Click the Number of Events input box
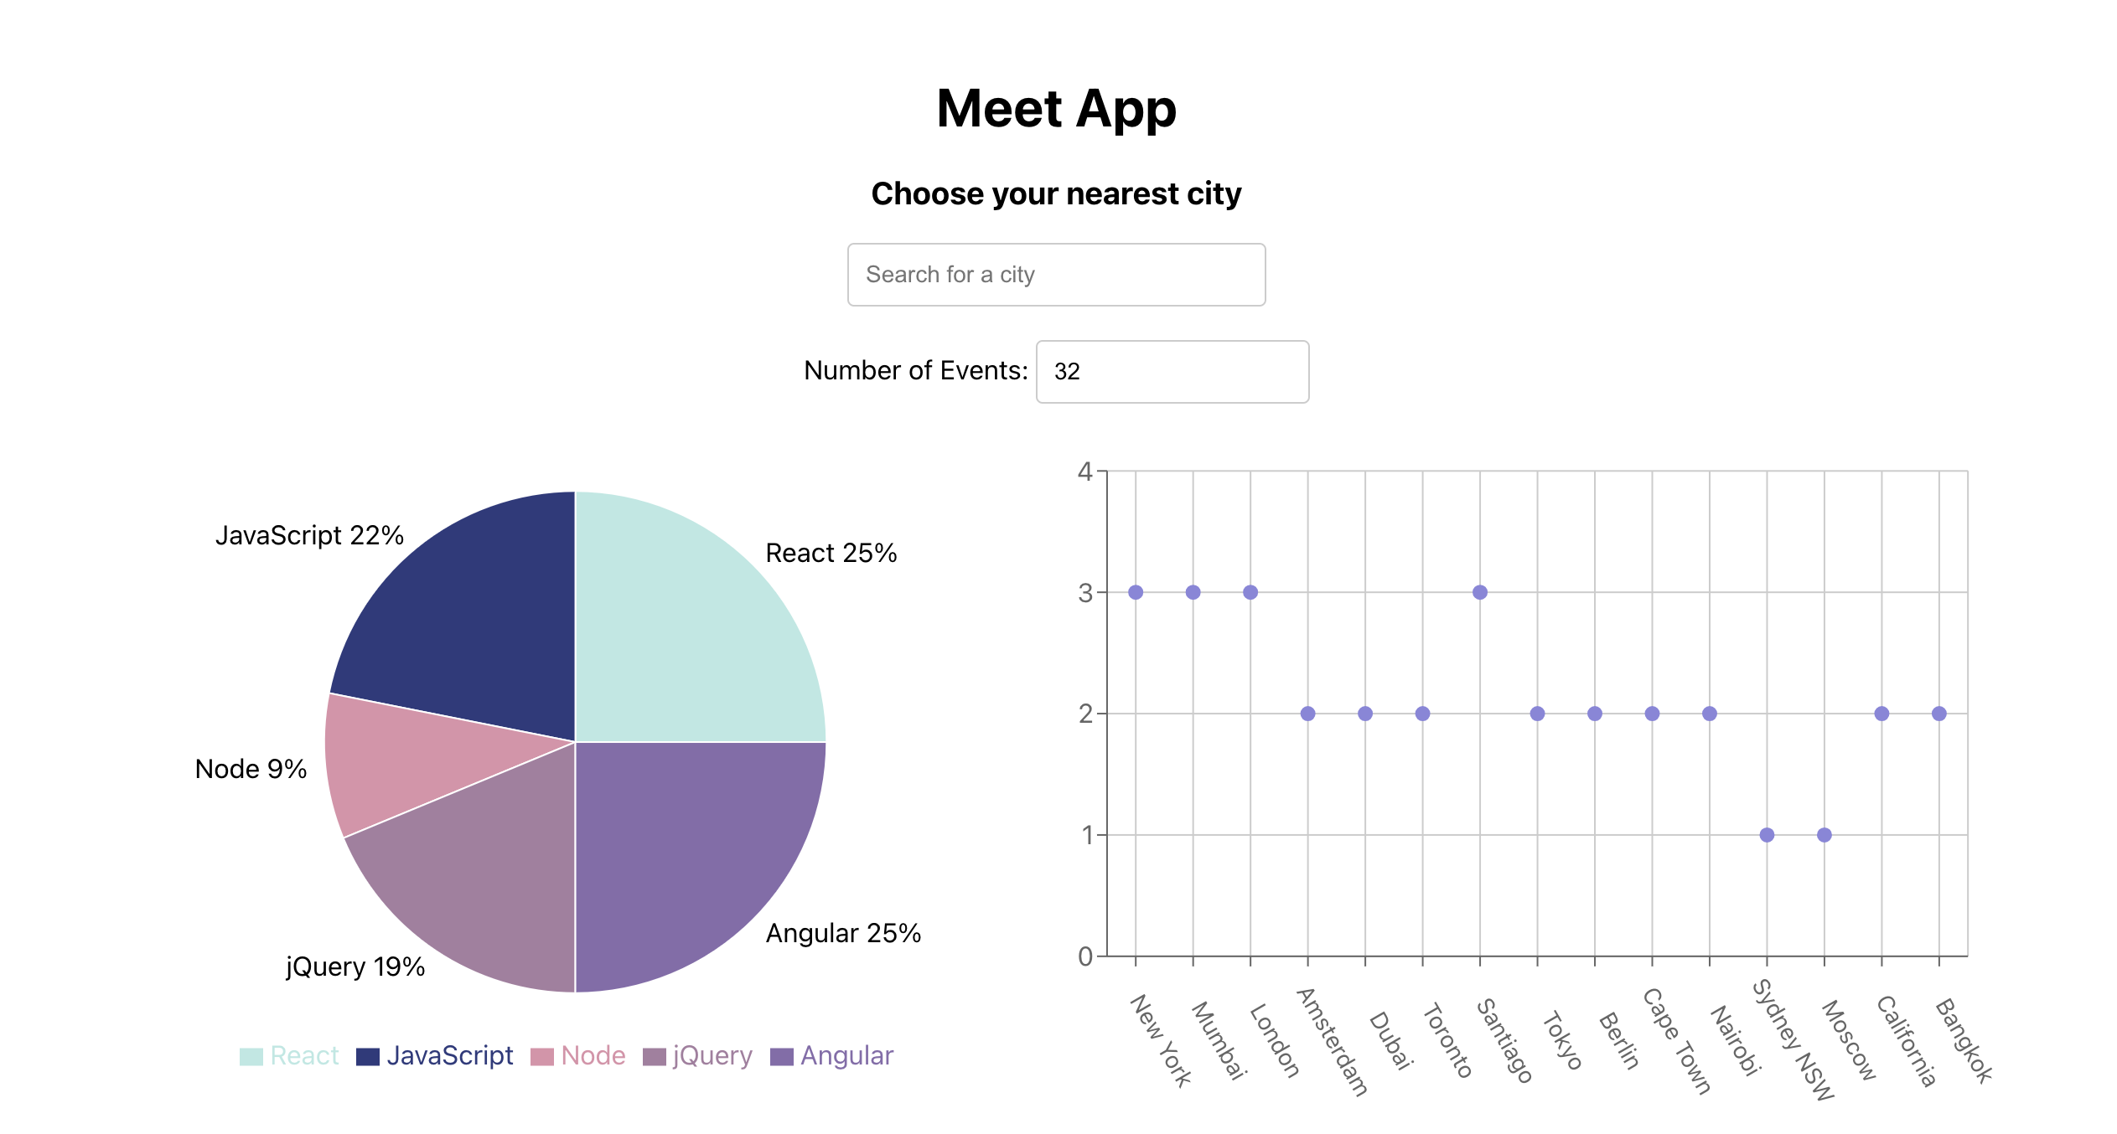This screenshot has height=1134, width=2117. coord(1172,372)
